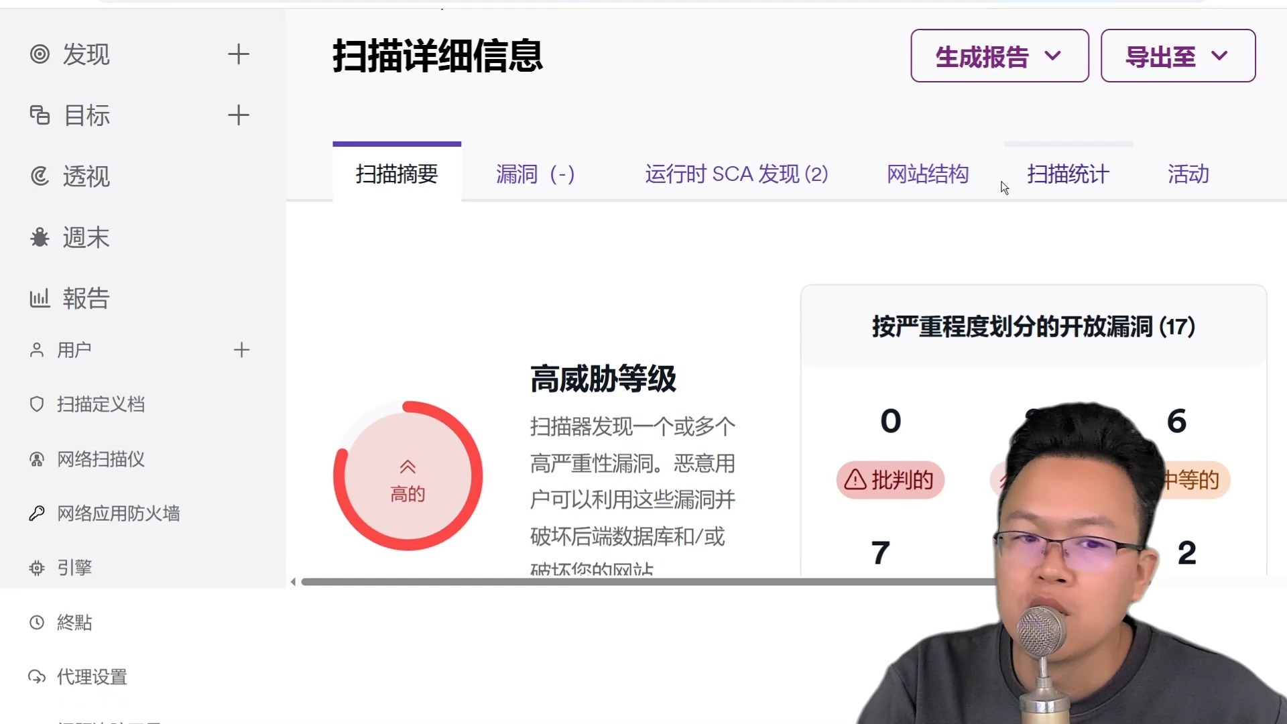Viewport: 1287px width, 724px height.
Task: Click the 6 count above 中等的
Action: pos(1177,421)
